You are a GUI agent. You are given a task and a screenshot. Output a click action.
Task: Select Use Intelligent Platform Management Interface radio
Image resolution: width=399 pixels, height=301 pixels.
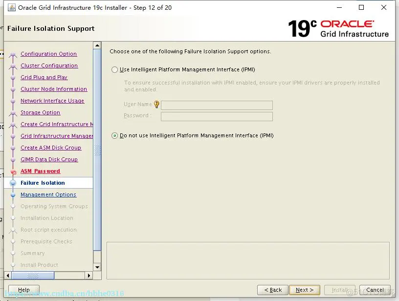coord(114,70)
